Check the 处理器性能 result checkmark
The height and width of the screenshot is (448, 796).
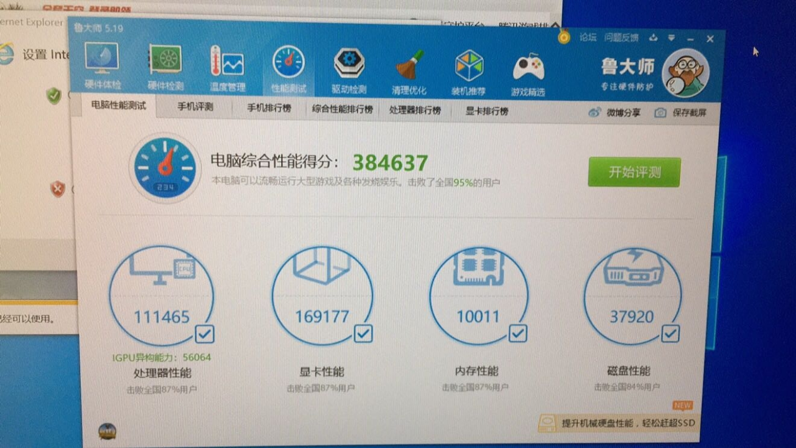(x=205, y=334)
